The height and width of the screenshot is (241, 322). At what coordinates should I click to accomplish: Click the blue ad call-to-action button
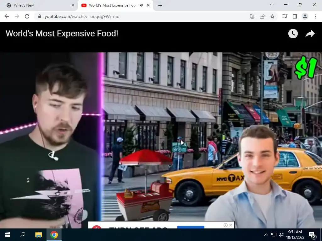tap(191, 227)
